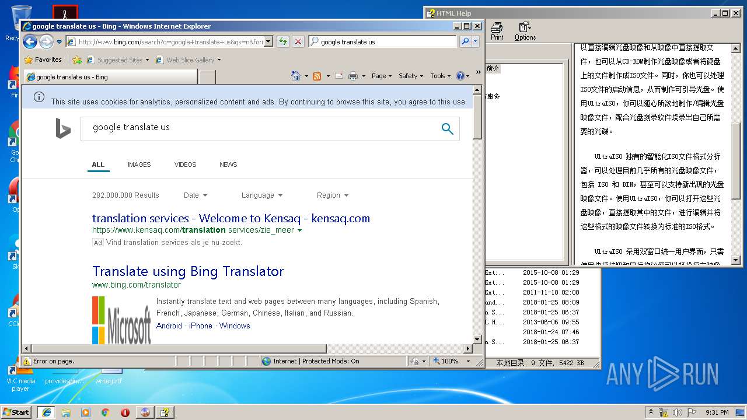This screenshot has width=747, height=420.
Task: Stop loading with the red X icon
Action: [298, 41]
